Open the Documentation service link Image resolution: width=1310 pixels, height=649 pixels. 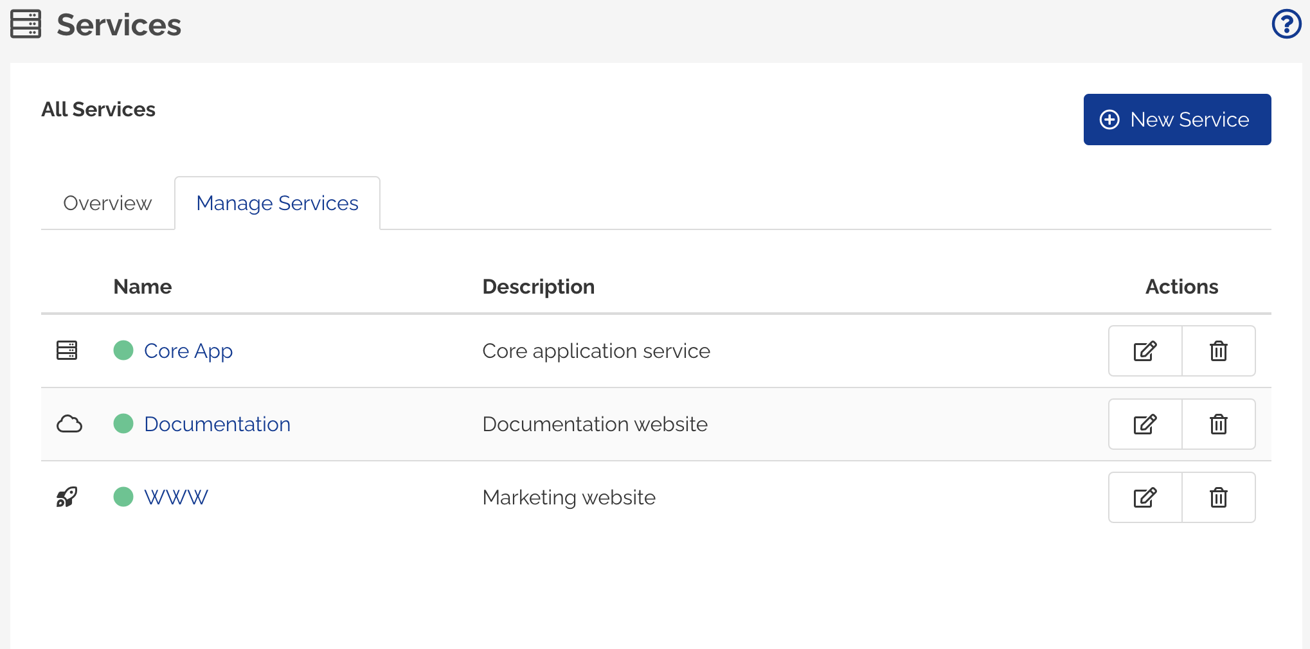coord(217,423)
